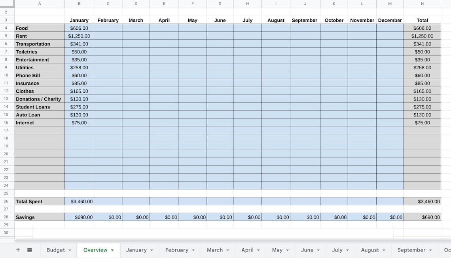The width and height of the screenshot is (451, 259).
Task: Select column N by its header
Action: pos(422,4)
